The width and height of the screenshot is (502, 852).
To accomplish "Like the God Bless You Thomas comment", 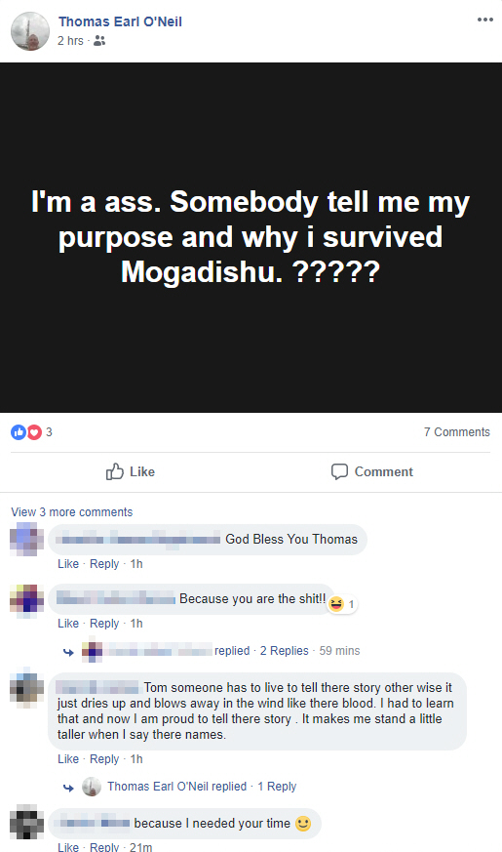I will tap(68, 564).
